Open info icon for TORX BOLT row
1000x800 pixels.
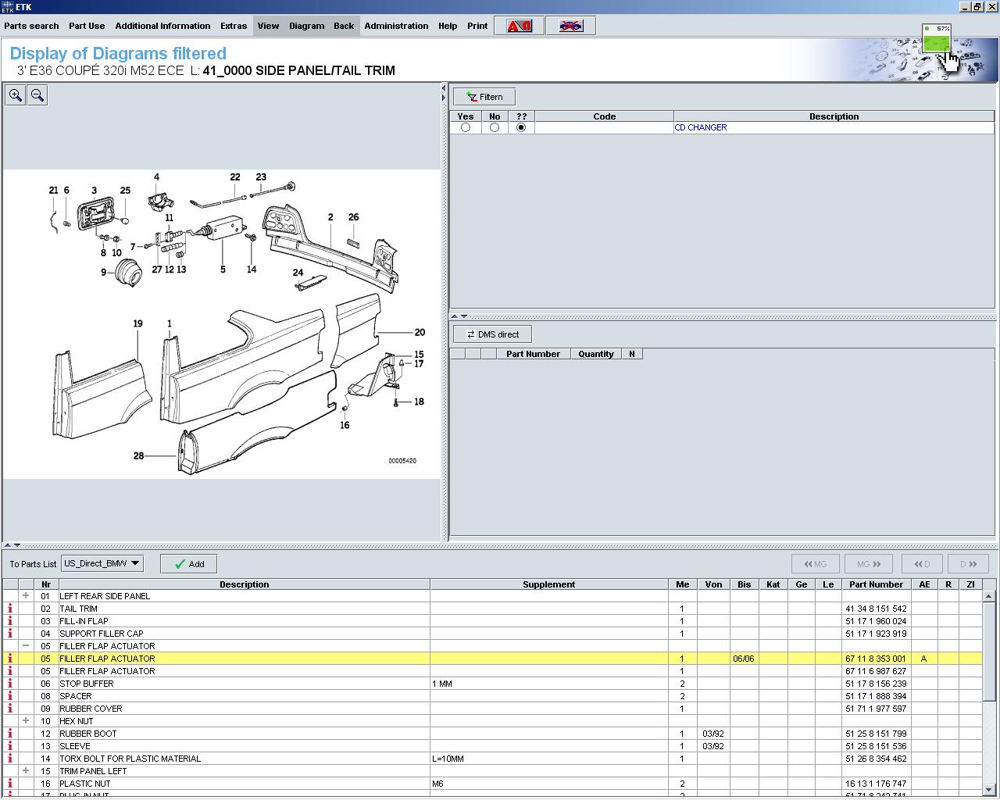[x=10, y=759]
